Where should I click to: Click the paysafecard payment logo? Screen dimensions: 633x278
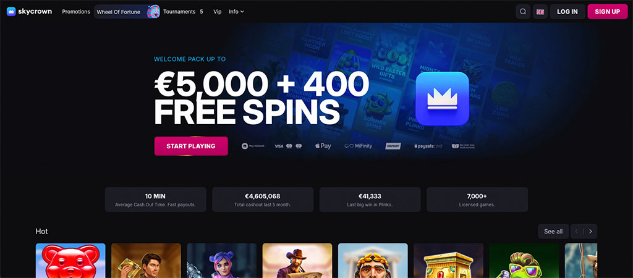point(428,146)
